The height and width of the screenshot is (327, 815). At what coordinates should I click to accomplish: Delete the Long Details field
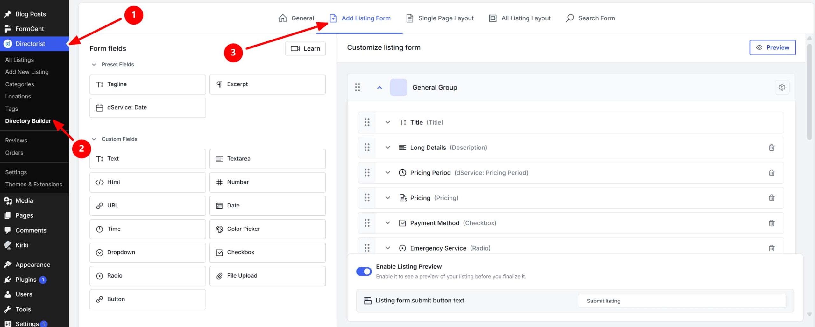pos(771,148)
